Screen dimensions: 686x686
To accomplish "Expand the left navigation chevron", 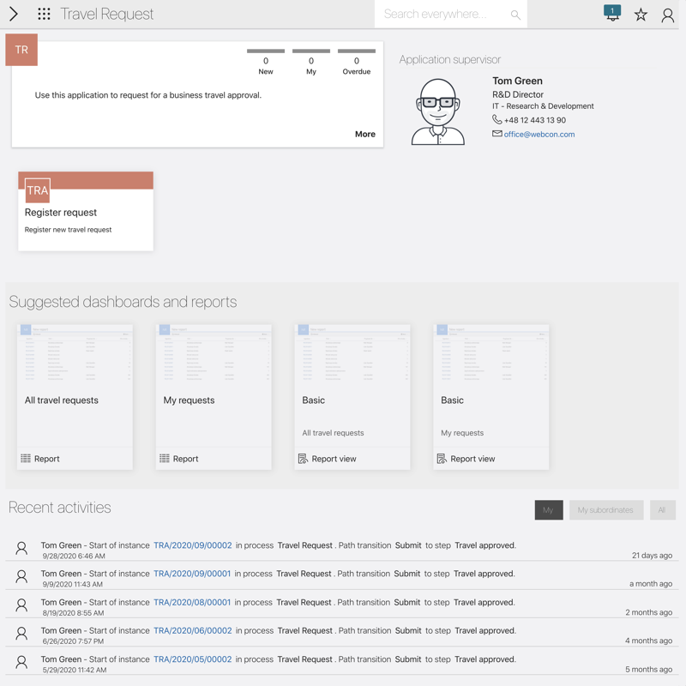I will point(14,14).
